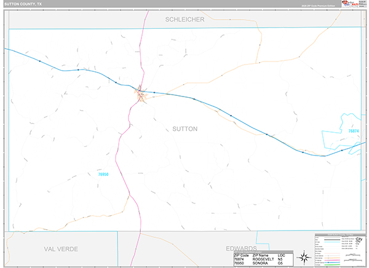
Task: Click the blue 76874 ZIP code label
Action: (353, 131)
